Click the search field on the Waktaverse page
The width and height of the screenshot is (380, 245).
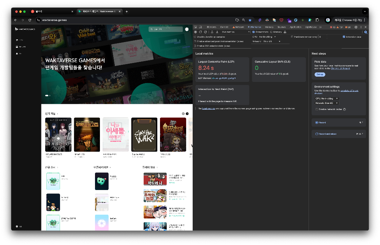166,29
